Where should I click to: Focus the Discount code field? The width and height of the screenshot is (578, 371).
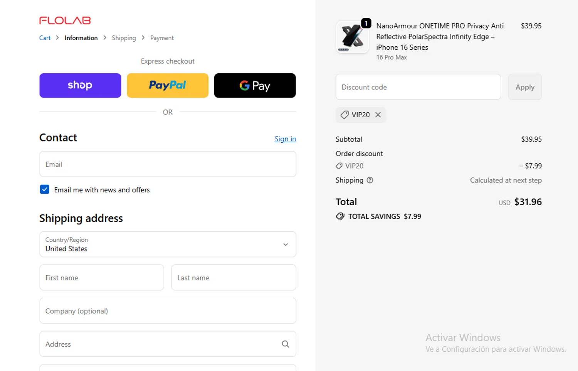click(x=418, y=87)
